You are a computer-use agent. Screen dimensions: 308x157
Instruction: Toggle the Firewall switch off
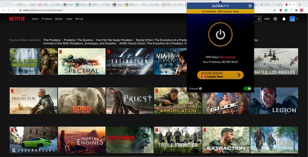(248, 88)
